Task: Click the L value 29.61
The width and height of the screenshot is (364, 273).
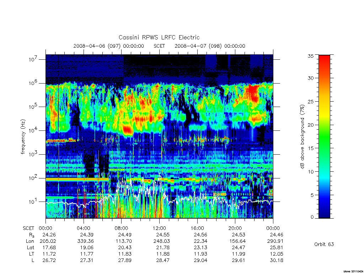Action: pos(239,261)
